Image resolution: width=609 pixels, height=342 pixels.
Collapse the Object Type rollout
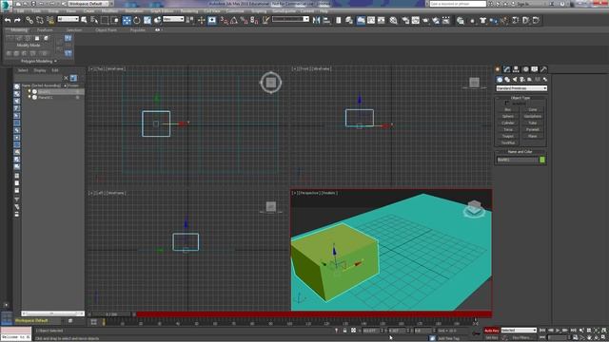[x=521, y=98]
